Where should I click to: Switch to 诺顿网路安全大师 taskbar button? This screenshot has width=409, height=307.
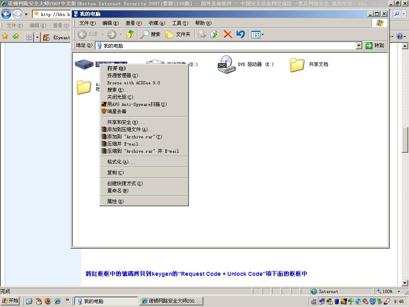[x=171, y=301]
